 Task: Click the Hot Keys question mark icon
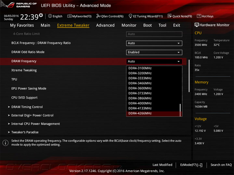[x=199, y=16]
